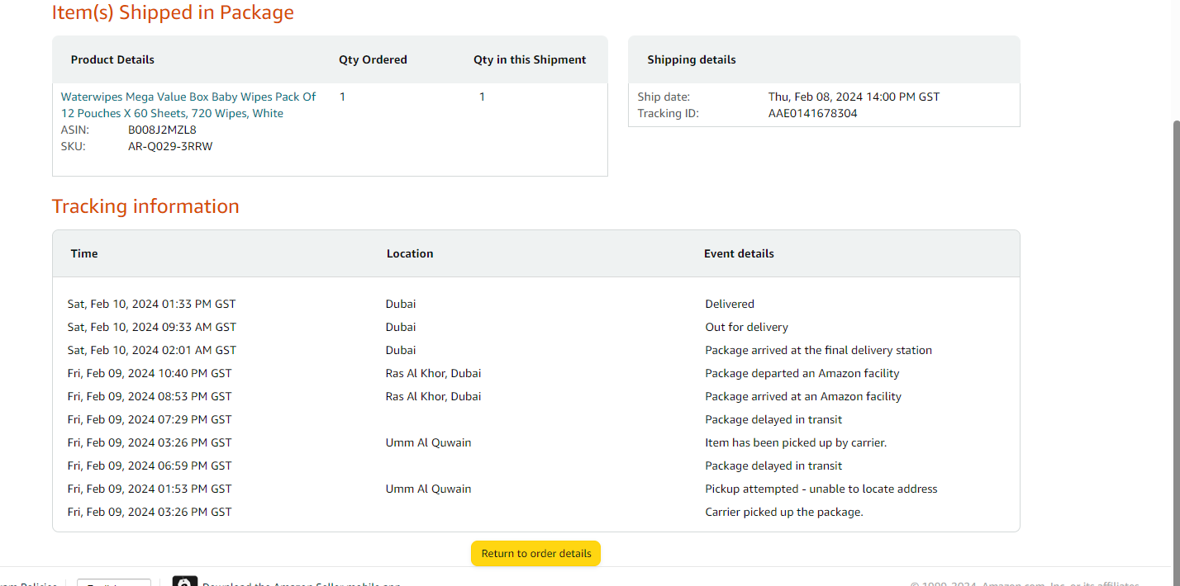Click the 'Product Details' column header
Image resolution: width=1180 pixels, height=586 pixels.
click(112, 59)
